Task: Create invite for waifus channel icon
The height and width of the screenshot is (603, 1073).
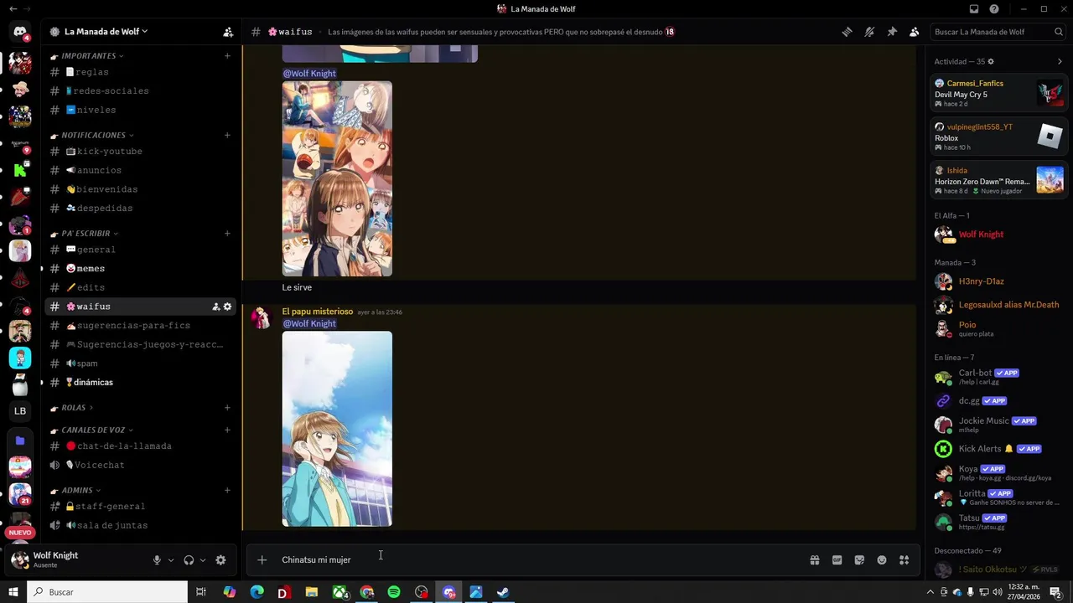Action: click(215, 307)
